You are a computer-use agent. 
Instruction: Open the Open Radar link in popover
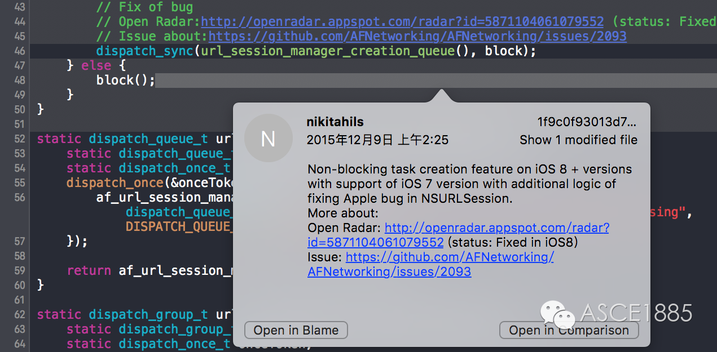(496, 228)
